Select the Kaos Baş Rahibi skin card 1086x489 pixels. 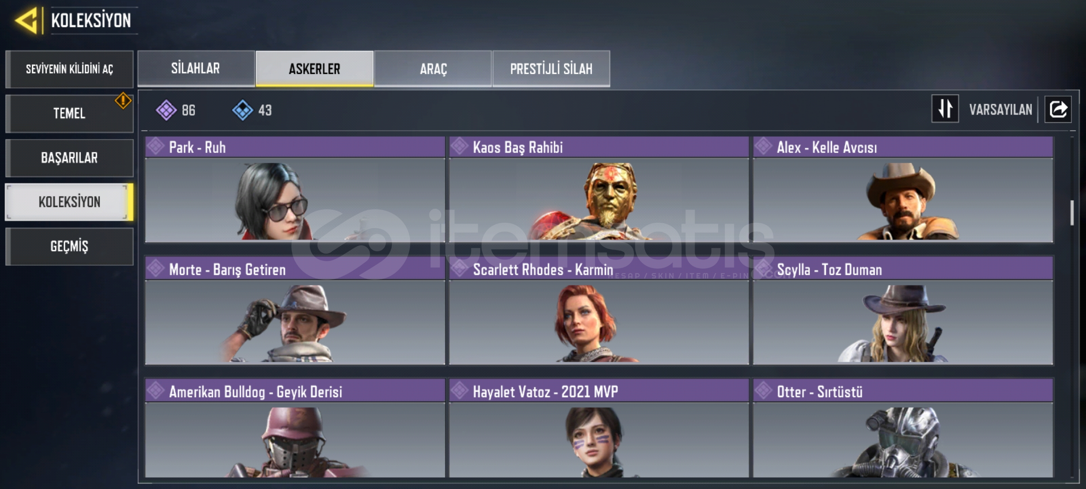pyautogui.click(x=599, y=189)
